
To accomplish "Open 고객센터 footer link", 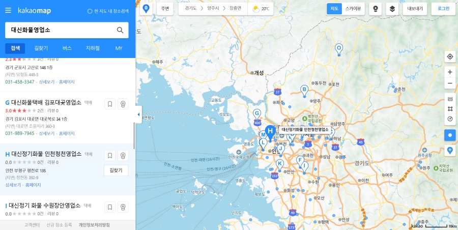I will pyautogui.click(x=32, y=225).
